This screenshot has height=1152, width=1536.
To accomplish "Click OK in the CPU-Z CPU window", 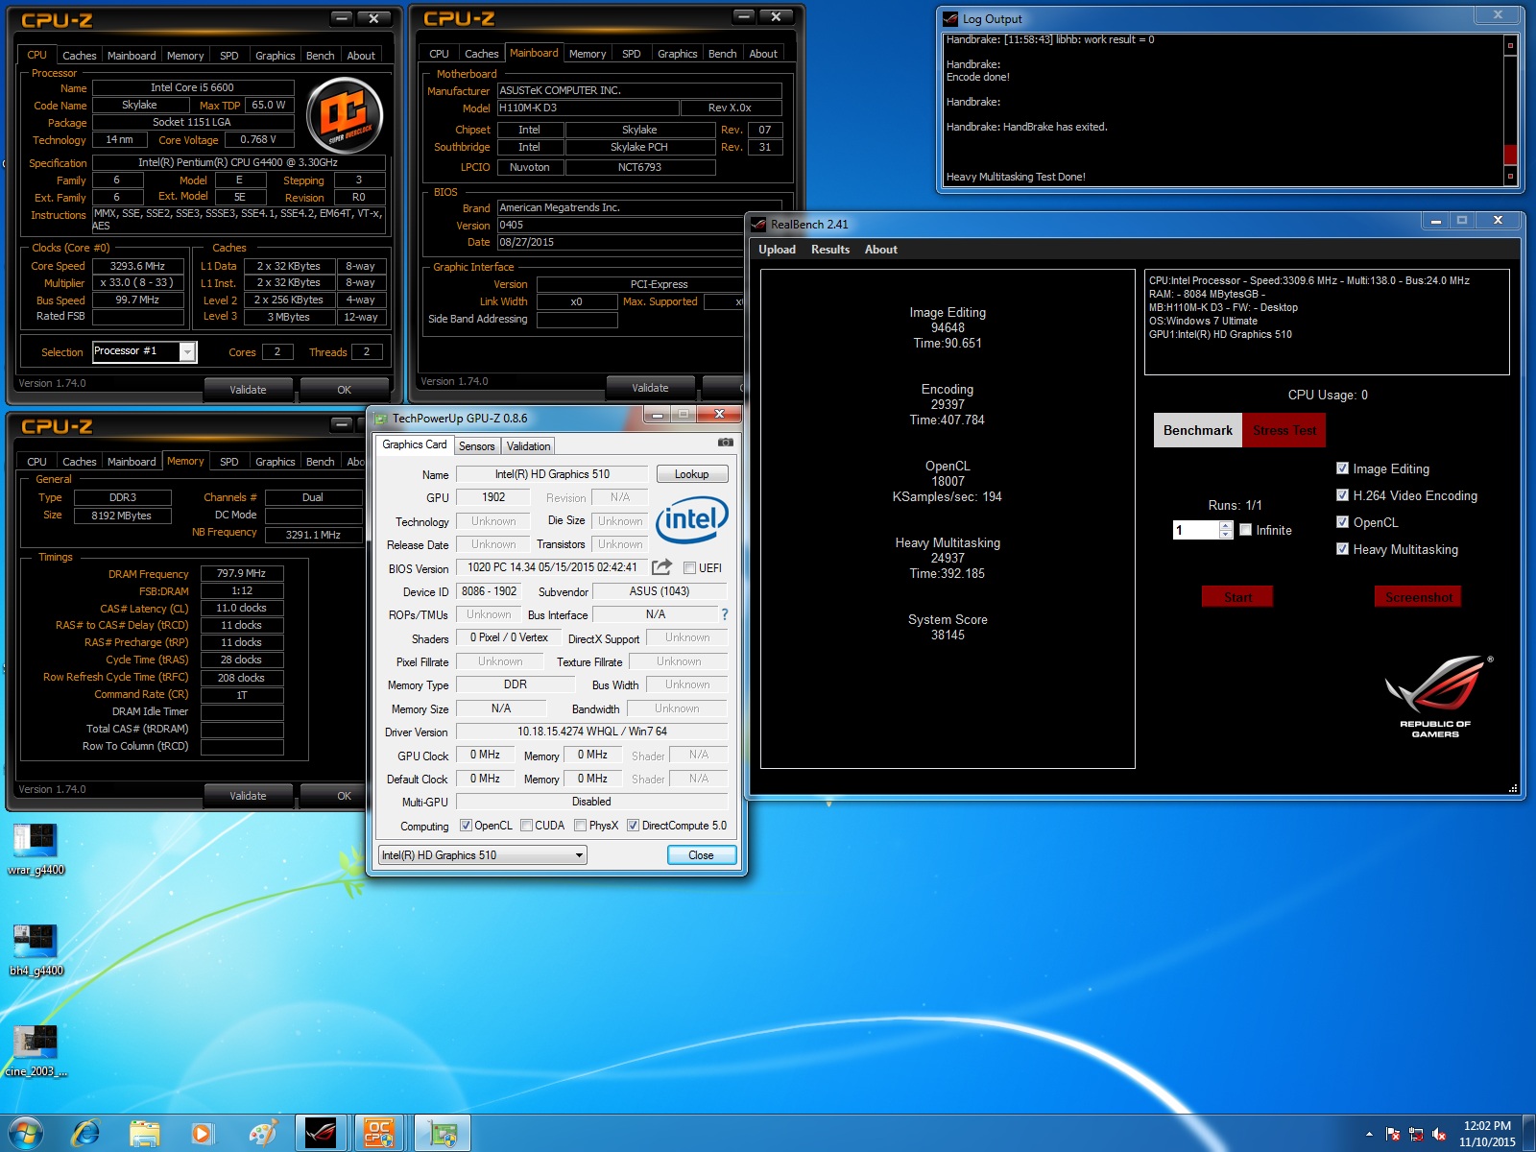I will coord(345,390).
